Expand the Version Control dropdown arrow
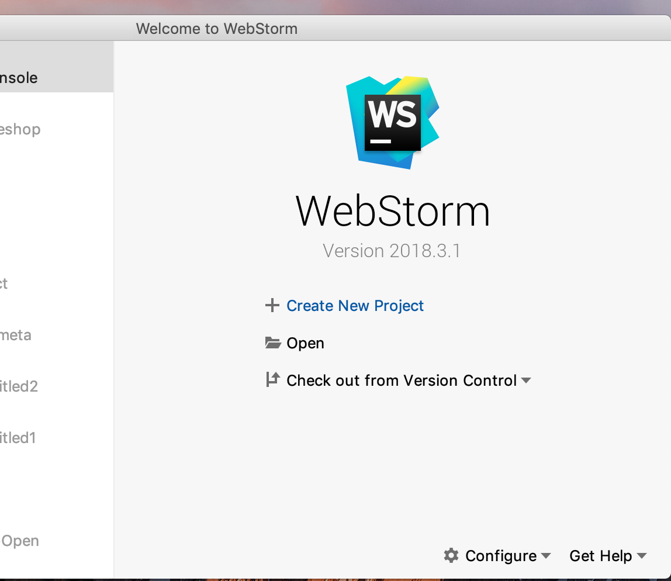 click(x=527, y=381)
